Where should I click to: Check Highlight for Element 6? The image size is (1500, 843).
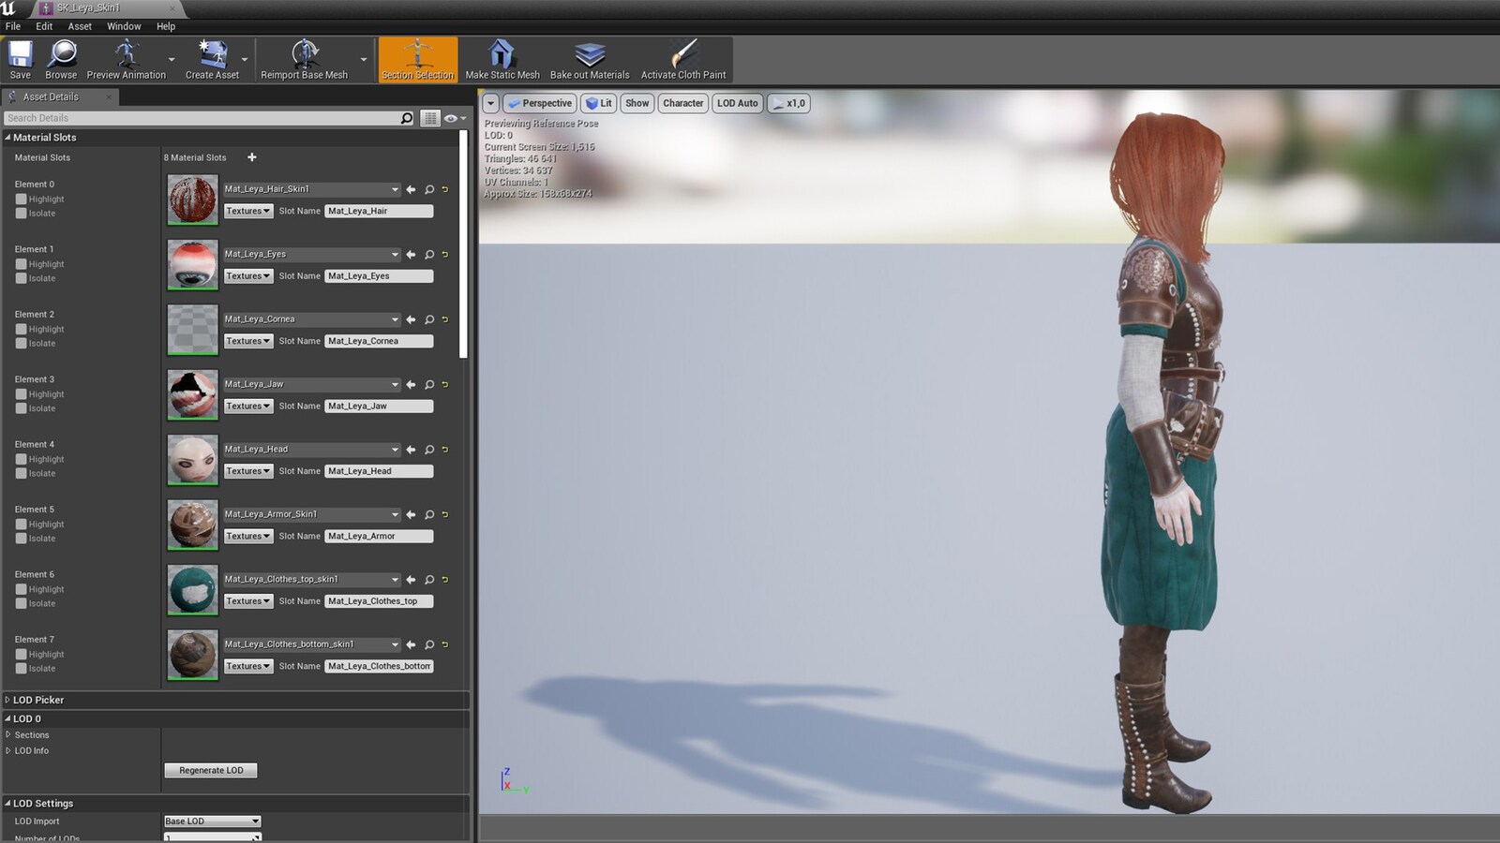(21, 590)
